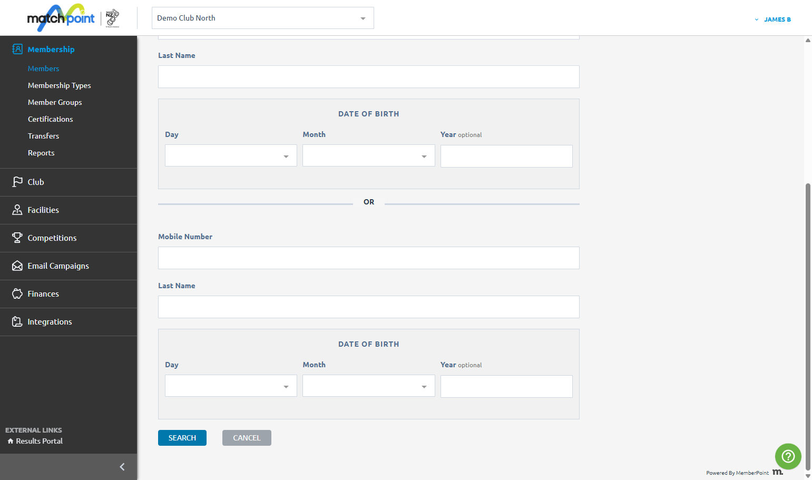Click the Integrations icon in sidebar
Image resolution: width=812 pixels, height=480 pixels.
pyautogui.click(x=17, y=321)
